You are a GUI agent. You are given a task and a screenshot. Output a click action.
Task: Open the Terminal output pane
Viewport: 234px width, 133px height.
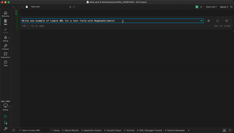[129, 130]
